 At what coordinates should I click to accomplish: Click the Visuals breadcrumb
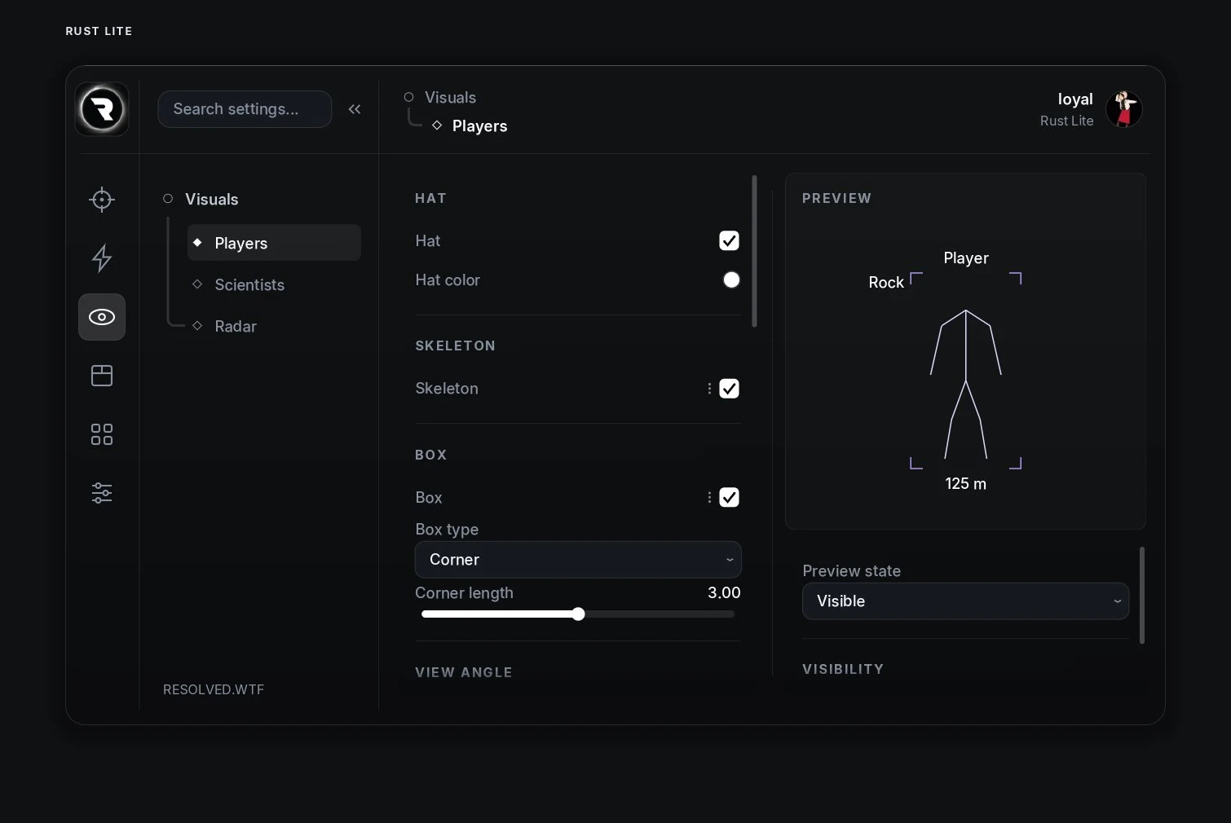450,97
